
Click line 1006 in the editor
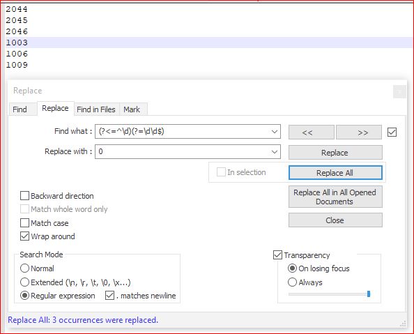tap(17, 54)
